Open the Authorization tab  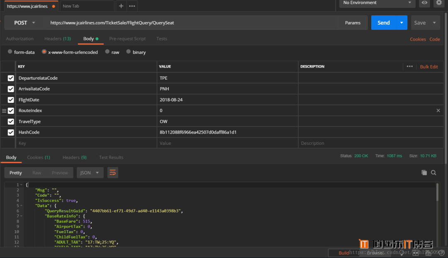(x=20, y=39)
